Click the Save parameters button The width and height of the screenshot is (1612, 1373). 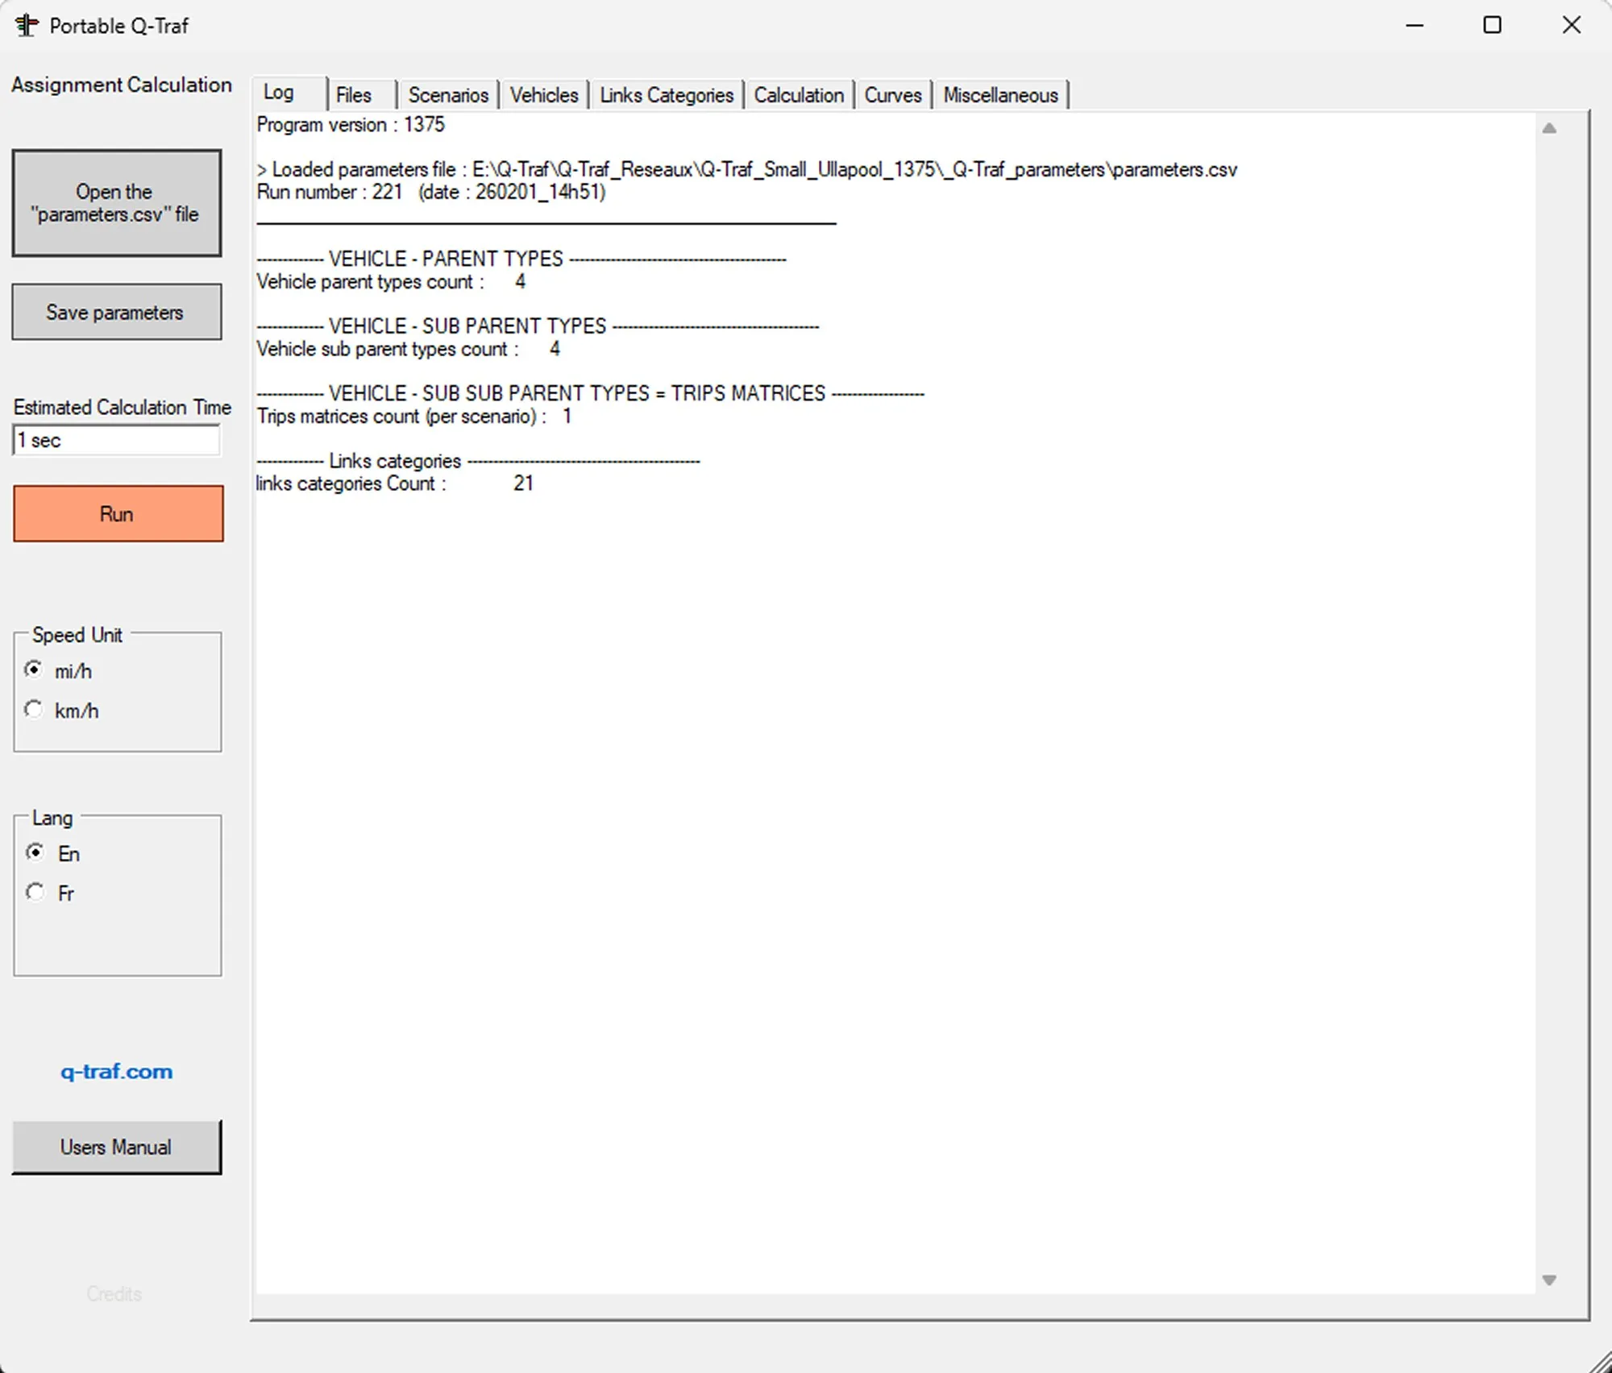(x=116, y=312)
